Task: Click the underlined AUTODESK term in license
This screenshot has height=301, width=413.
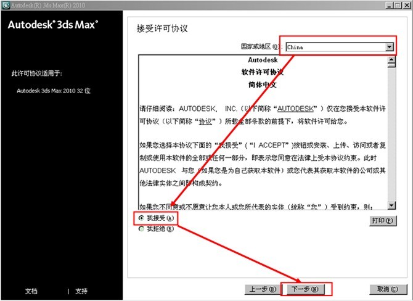Action: click(x=295, y=109)
